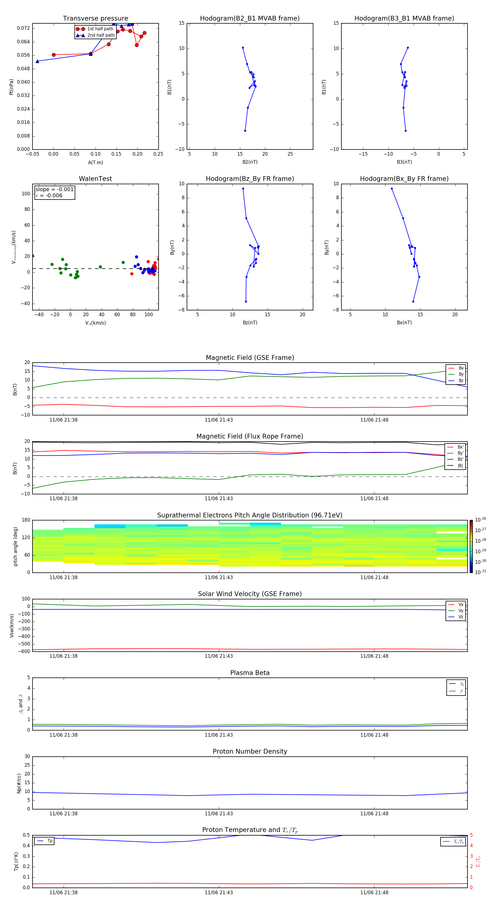Screen dimensions: 500x917
Task: Click the pitch angle color scale bar
Action: point(471,546)
